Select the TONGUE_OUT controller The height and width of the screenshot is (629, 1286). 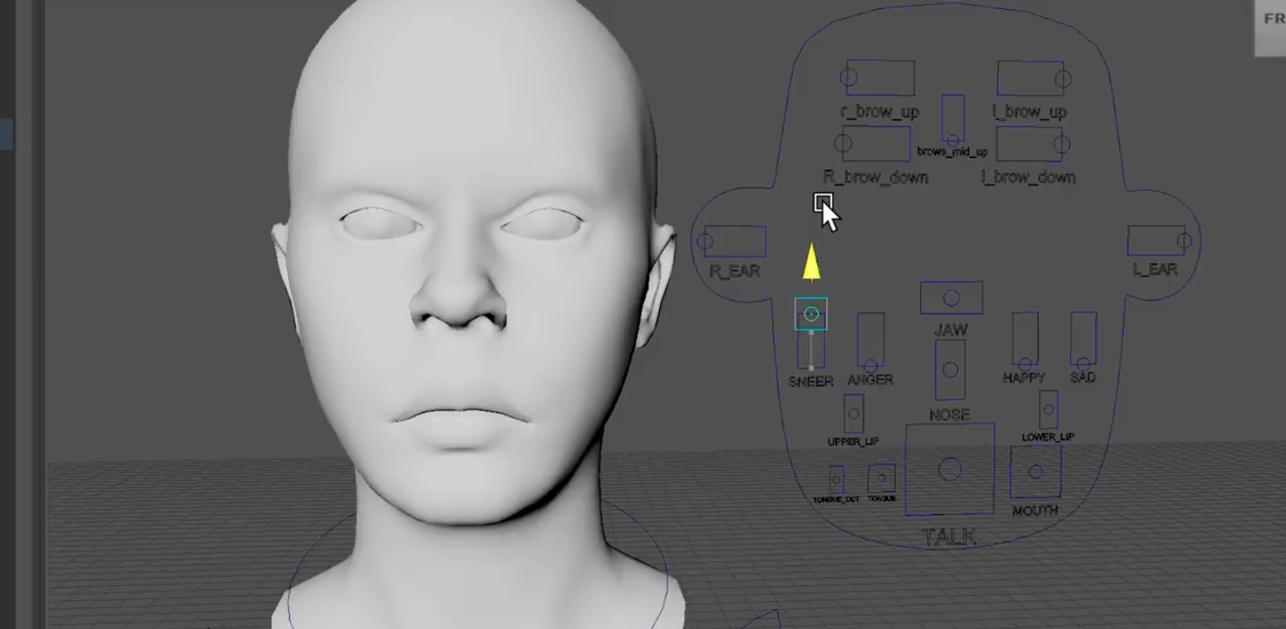[837, 479]
